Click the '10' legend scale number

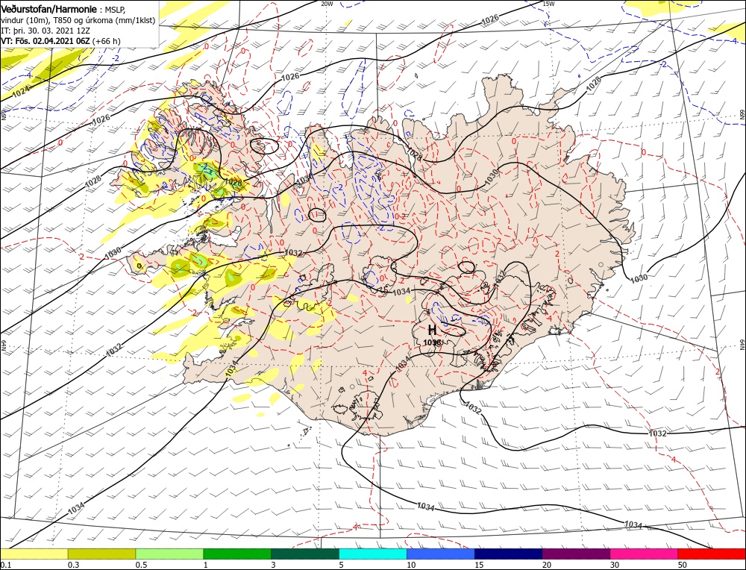[x=411, y=564]
